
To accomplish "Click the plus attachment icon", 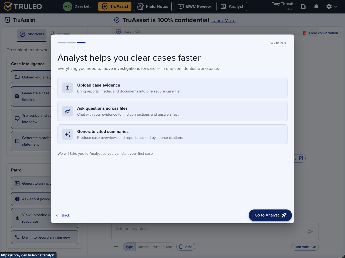I will [x=116, y=247].
